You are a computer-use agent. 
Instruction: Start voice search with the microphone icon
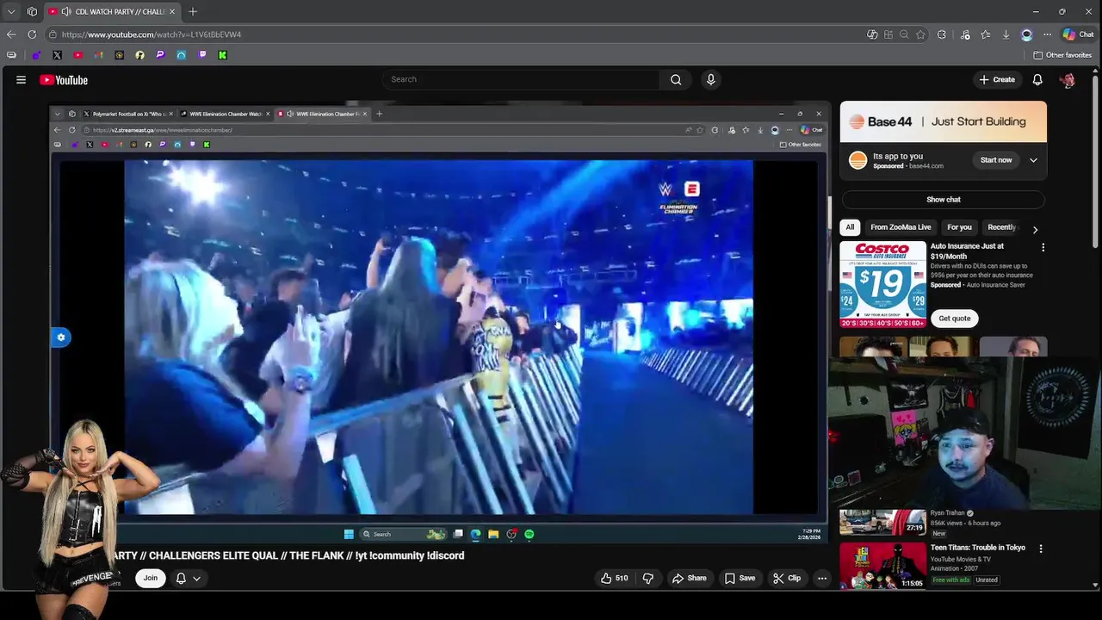(710, 79)
